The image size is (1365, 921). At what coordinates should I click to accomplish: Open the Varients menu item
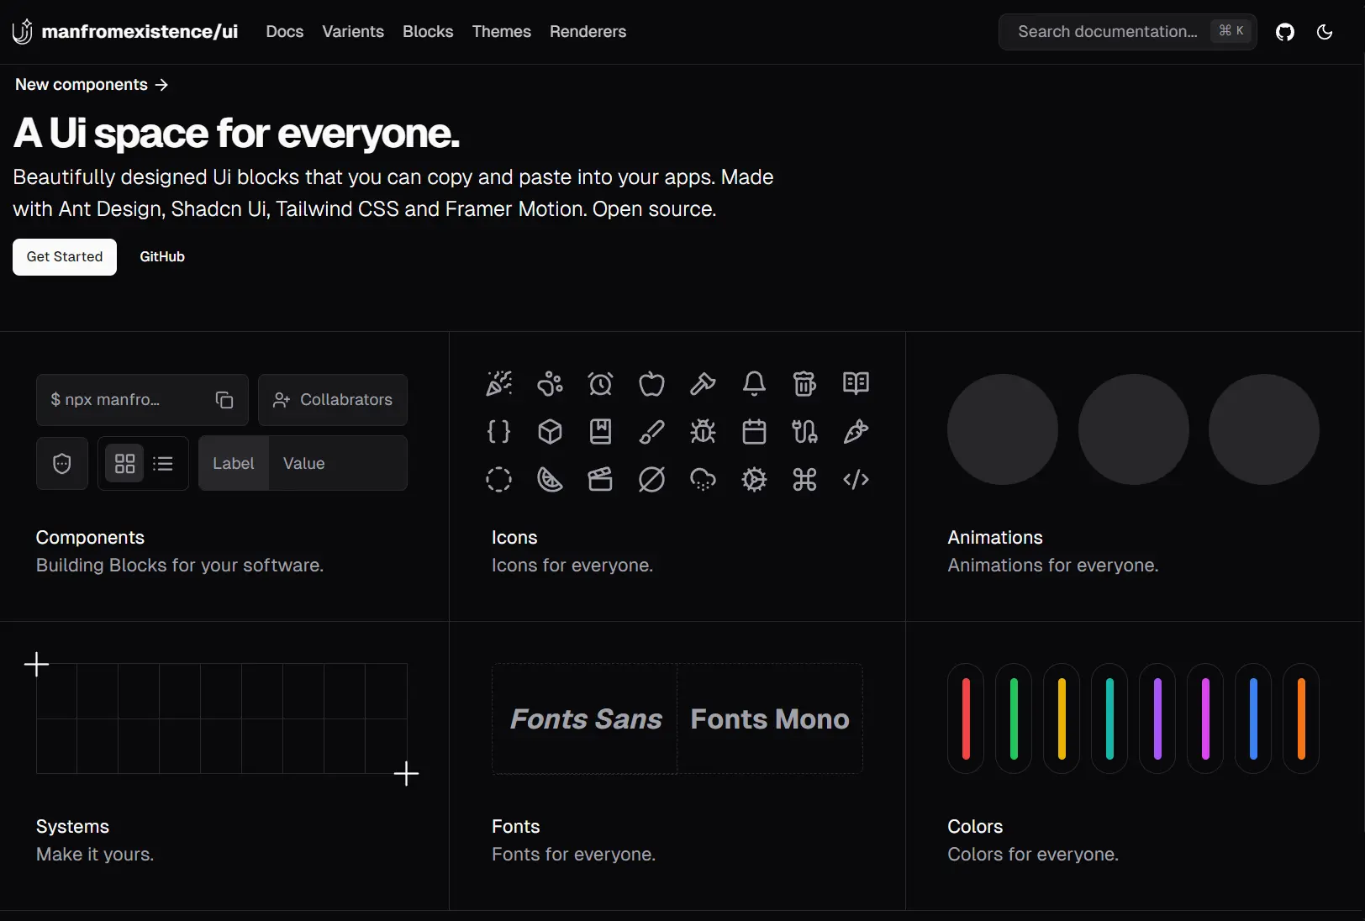click(353, 32)
